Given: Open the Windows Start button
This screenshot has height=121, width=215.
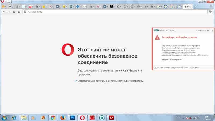Looking at the screenshot, I should [x=4, y=118].
